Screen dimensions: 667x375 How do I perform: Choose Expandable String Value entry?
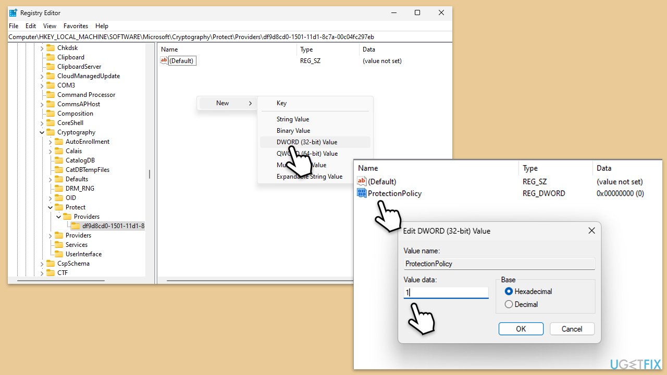[x=315, y=177]
